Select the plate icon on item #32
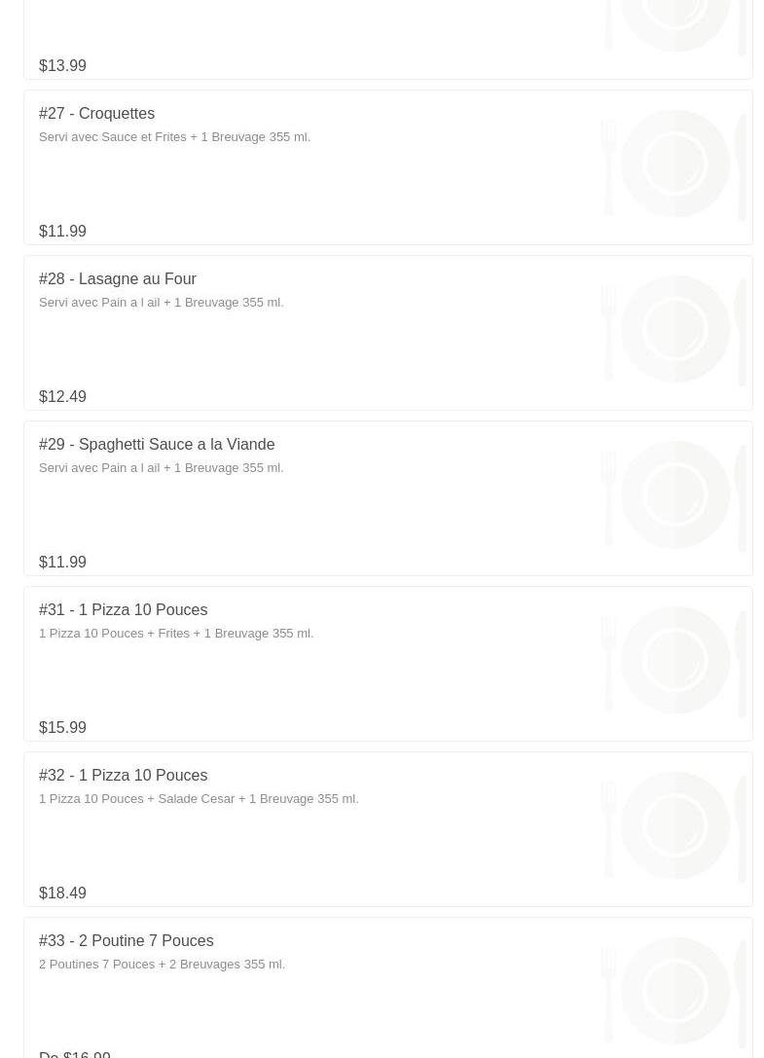The width and height of the screenshot is (764, 1058). click(674, 826)
